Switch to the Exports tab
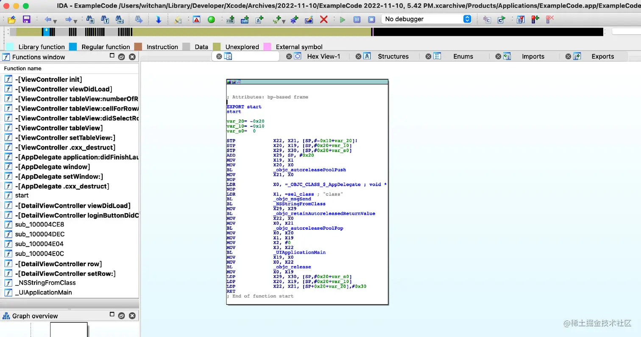Screen dimensions: 641x337 tap(603, 56)
